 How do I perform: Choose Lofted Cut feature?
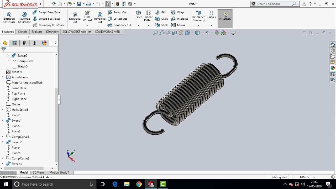tap(117, 19)
